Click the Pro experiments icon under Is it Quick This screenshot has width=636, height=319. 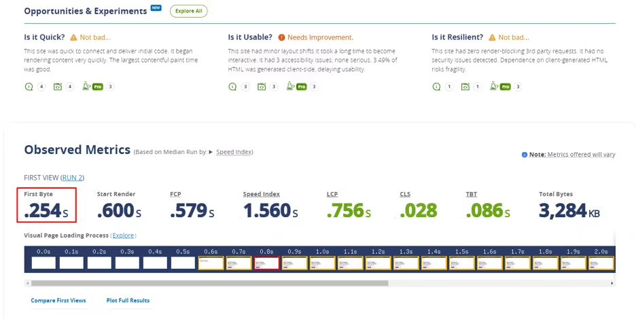(87, 87)
